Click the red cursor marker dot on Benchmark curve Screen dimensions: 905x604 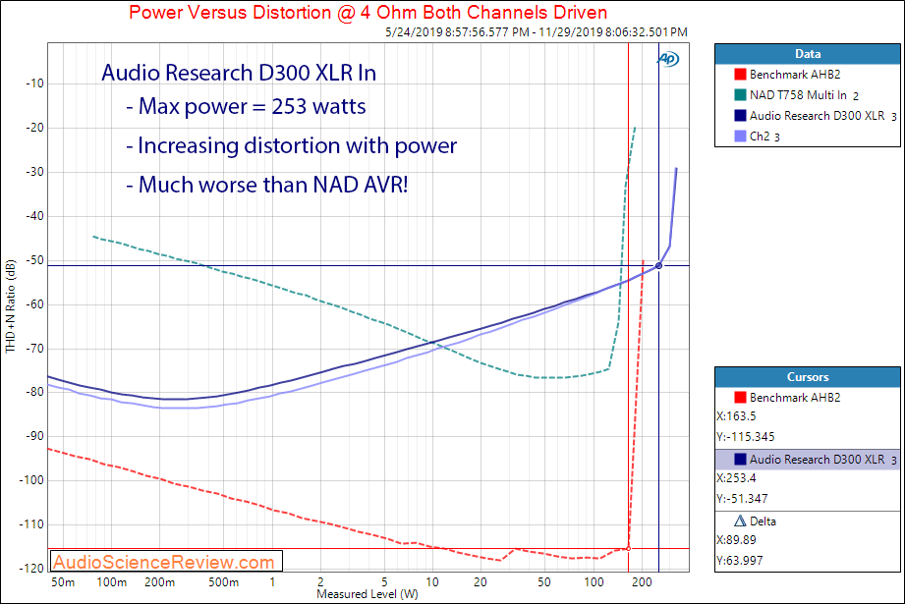click(629, 549)
